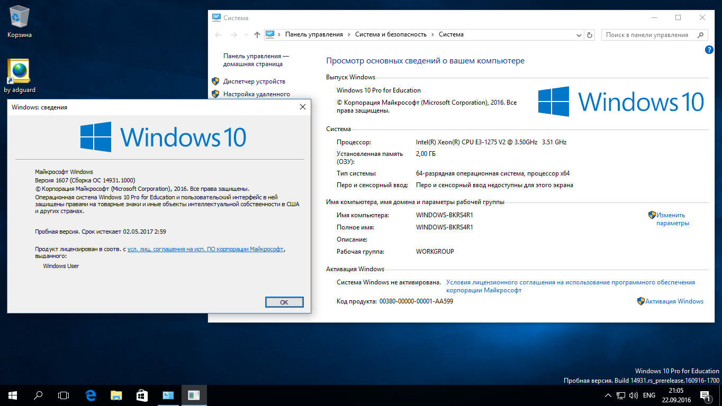The width and height of the screenshot is (722, 406).
Task: Switch the ENG input language indicator
Action: pyautogui.click(x=649, y=395)
